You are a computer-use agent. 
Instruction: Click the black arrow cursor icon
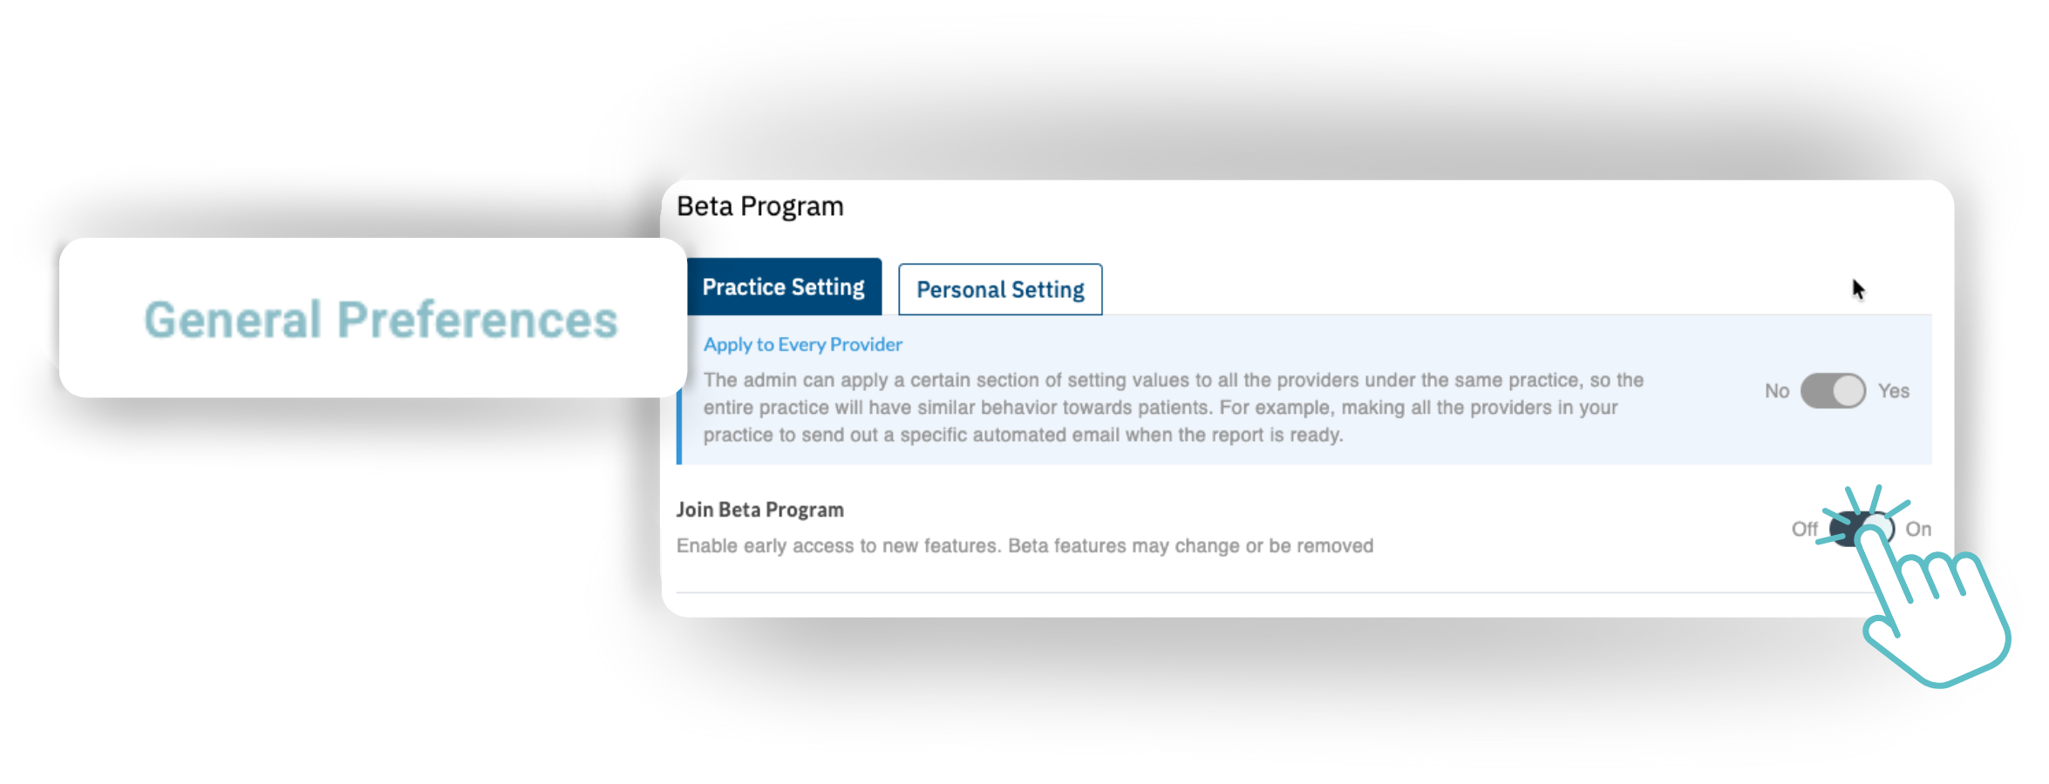point(1858,289)
